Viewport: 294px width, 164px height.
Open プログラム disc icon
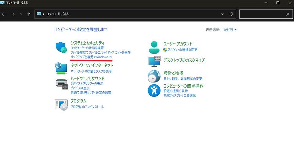(61, 105)
